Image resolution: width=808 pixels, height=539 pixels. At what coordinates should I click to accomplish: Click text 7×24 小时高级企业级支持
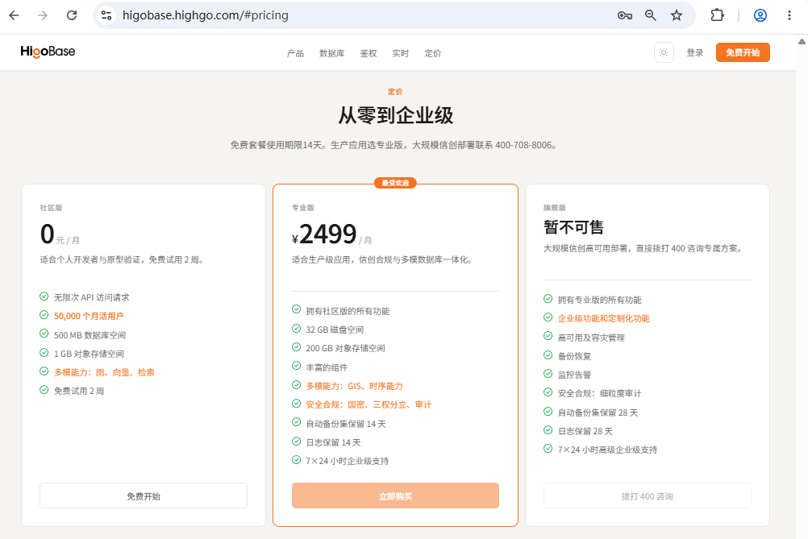[x=607, y=450]
